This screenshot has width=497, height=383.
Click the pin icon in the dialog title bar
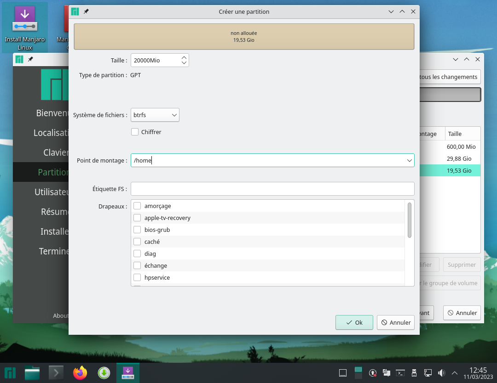tap(86, 11)
